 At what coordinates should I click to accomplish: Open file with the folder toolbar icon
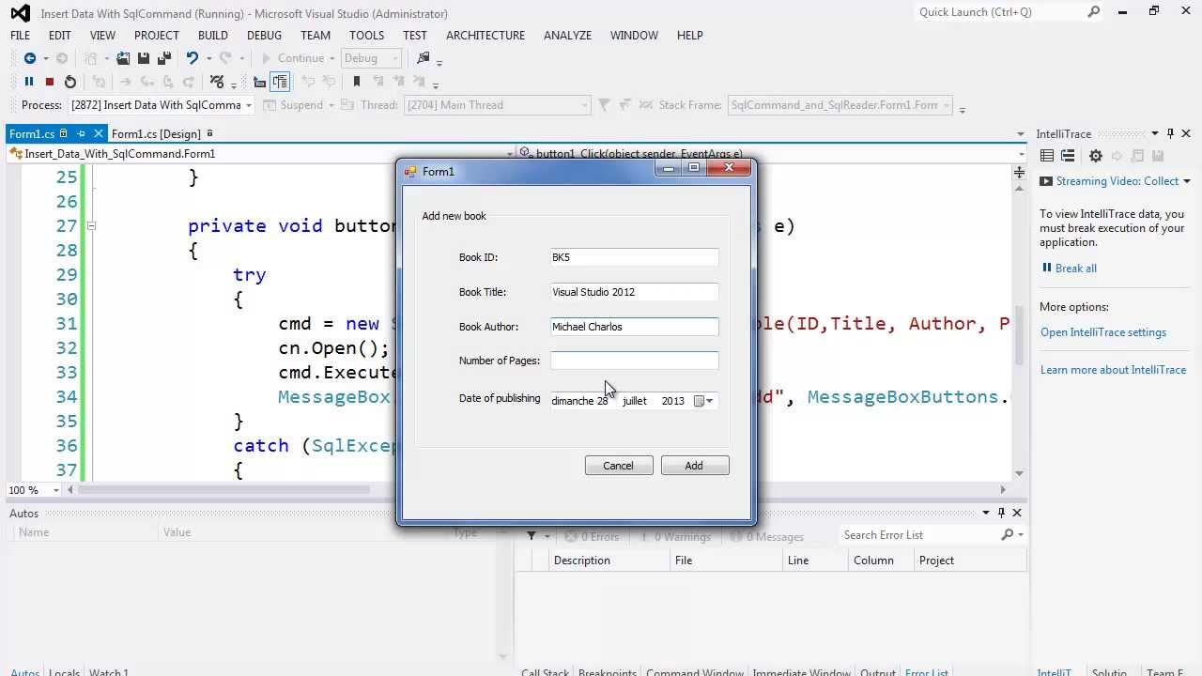123,58
